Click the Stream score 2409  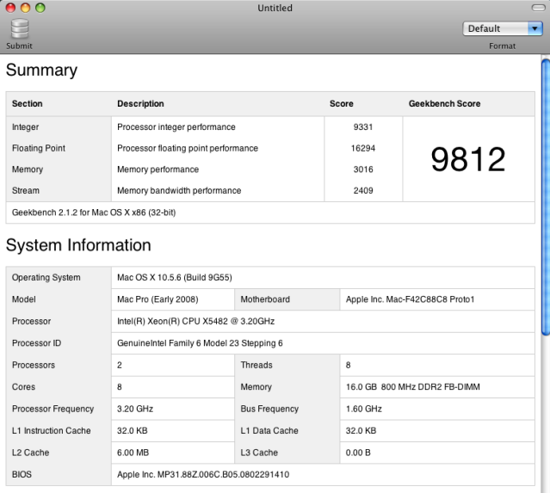click(363, 190)
